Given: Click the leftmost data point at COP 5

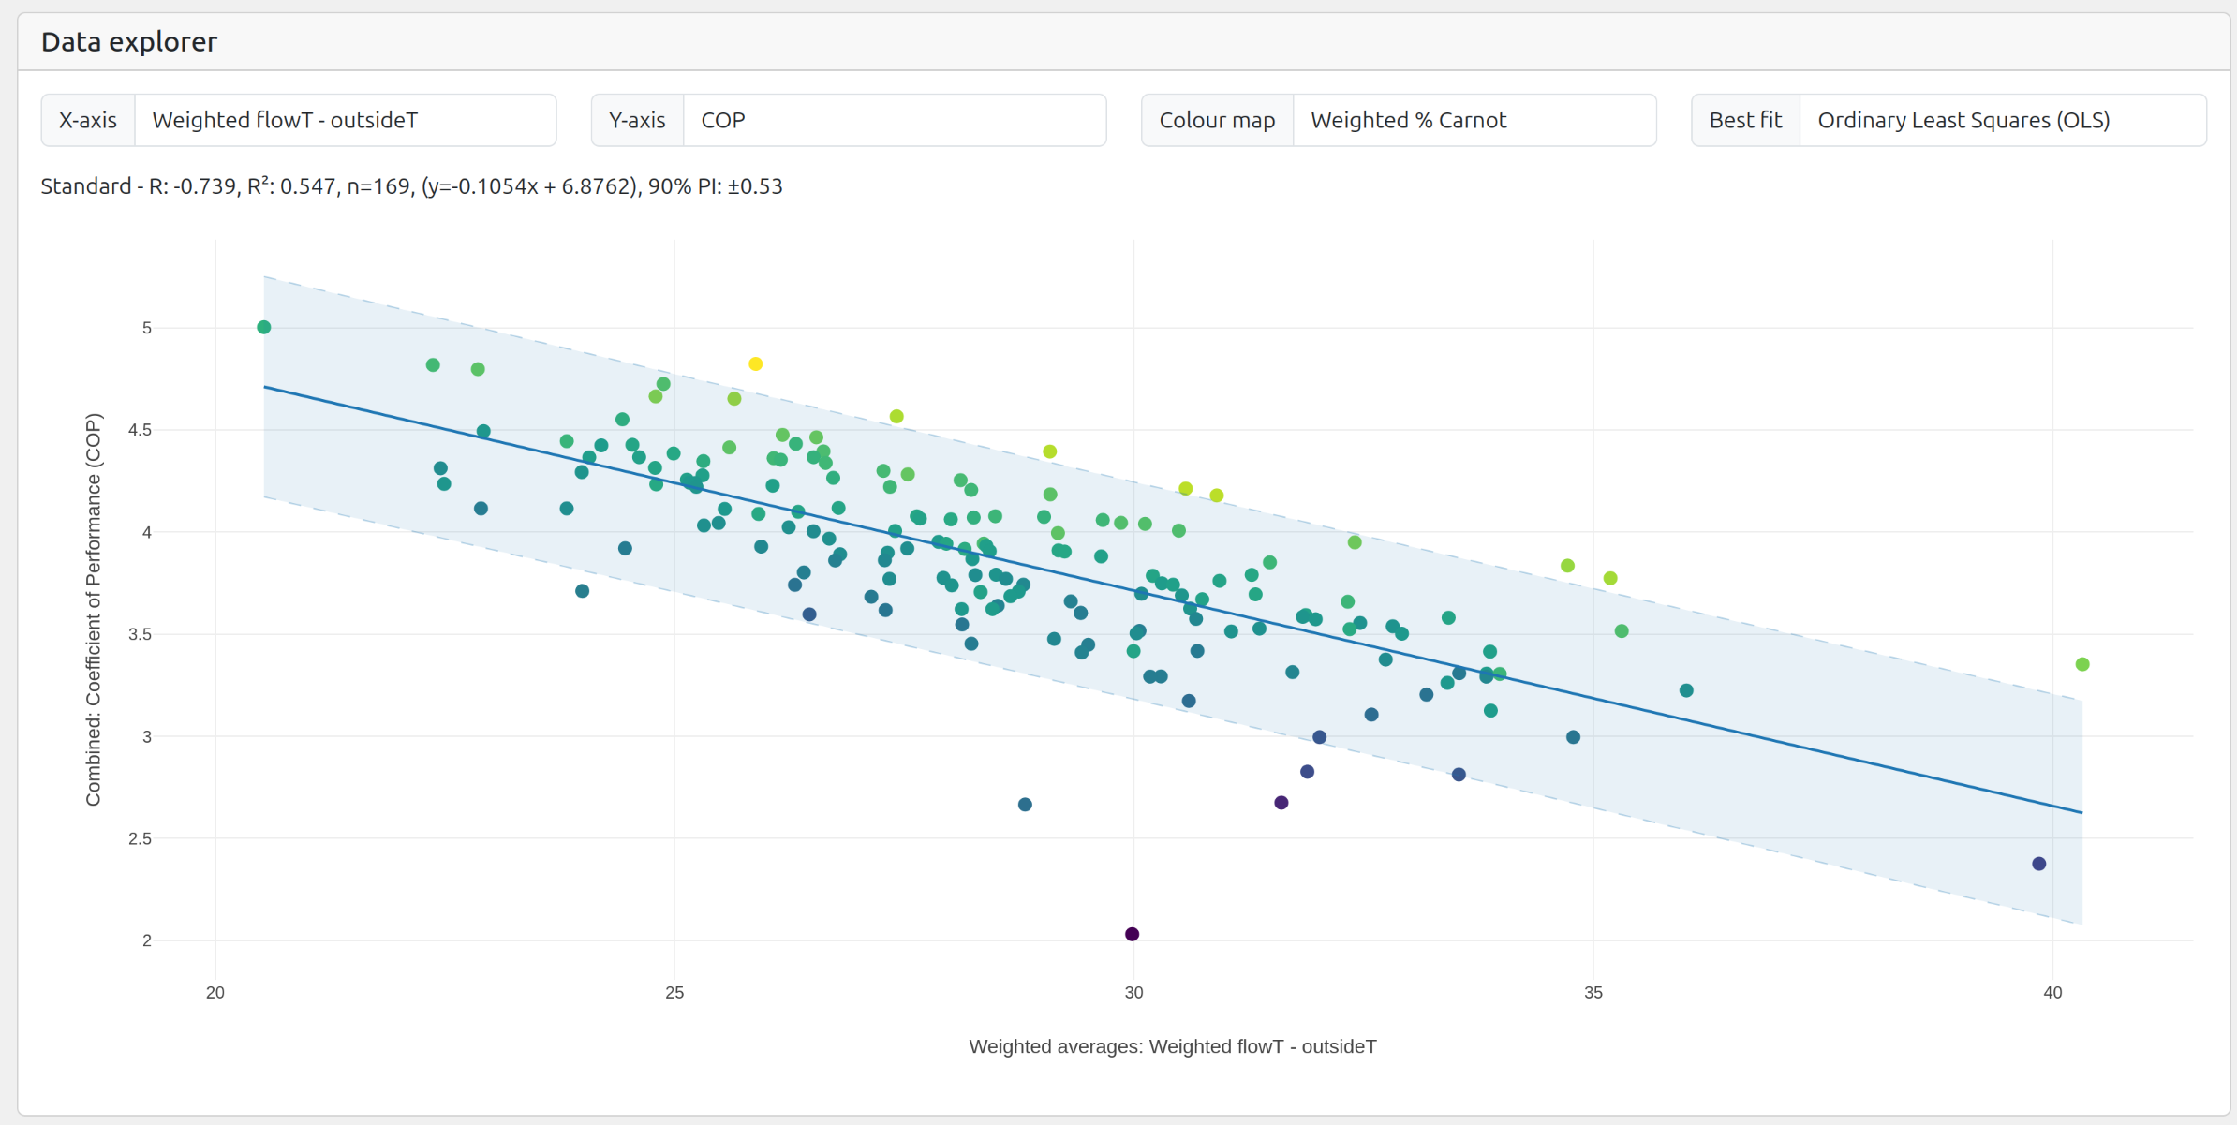Looking at the screenshot, I should point(264,327).
